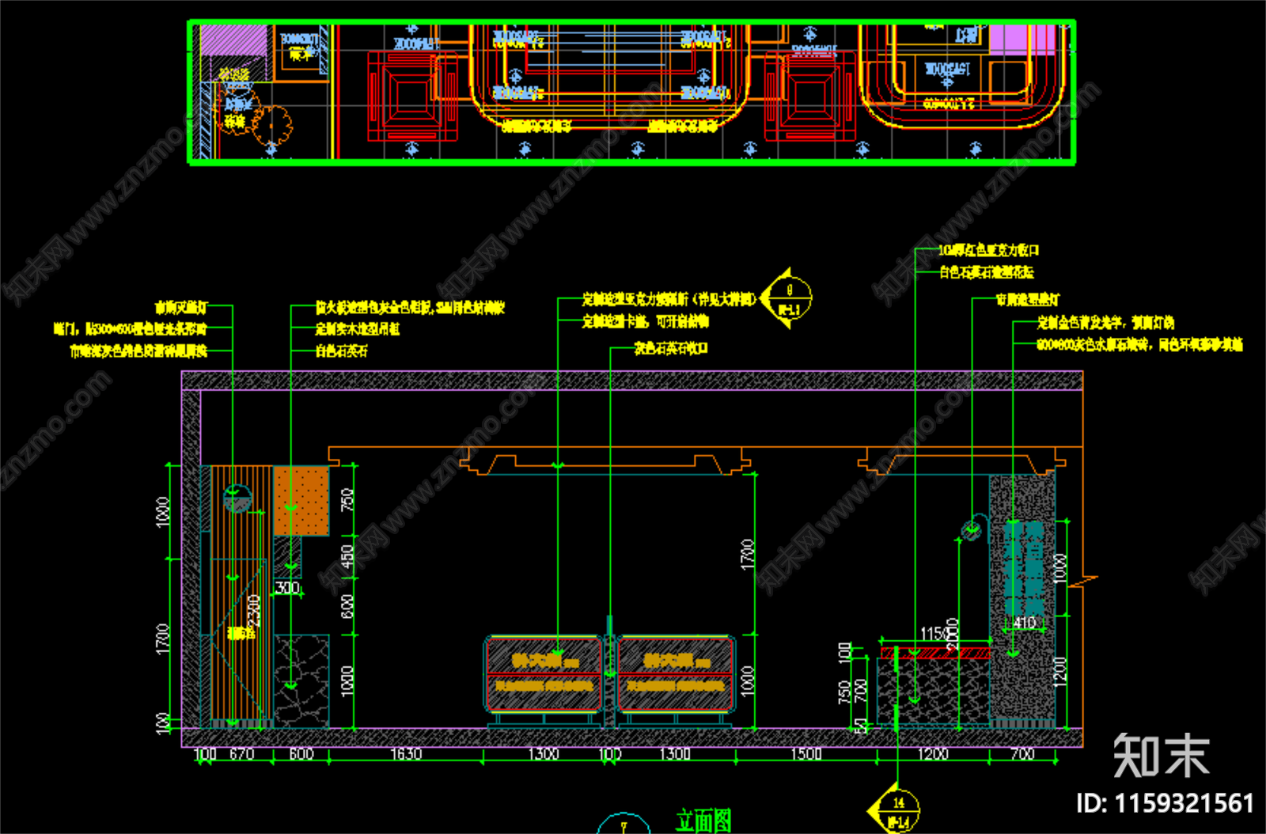Click the 立面图 drawing title

tap(703, 821)
